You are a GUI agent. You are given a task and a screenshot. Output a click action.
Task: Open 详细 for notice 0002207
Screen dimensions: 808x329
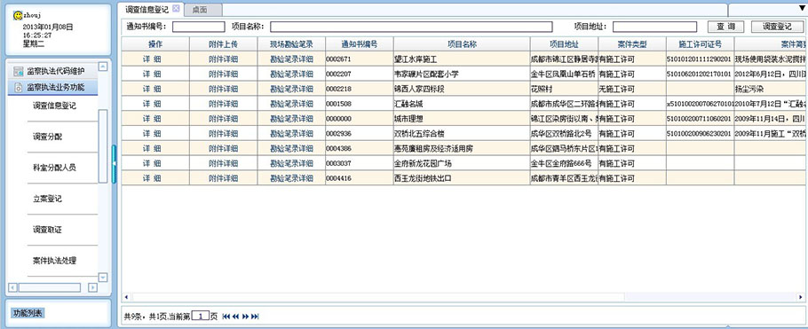click(x=152, y=74)
